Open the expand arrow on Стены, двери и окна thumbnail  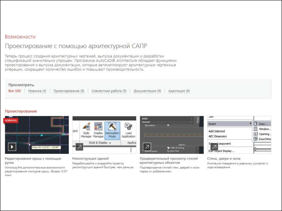[214, 147]
